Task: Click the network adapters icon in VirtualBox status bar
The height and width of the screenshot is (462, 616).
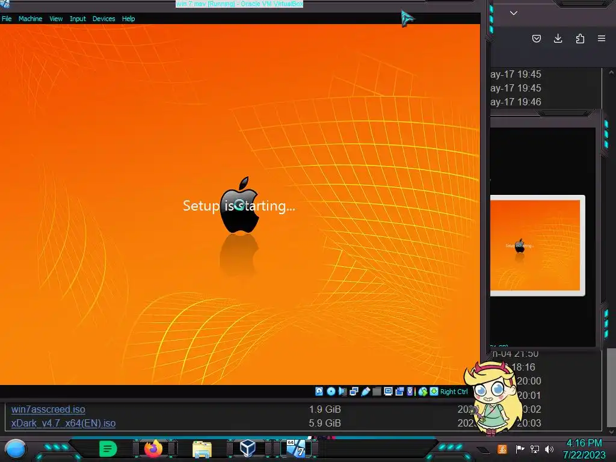Action: click(354, 391)
